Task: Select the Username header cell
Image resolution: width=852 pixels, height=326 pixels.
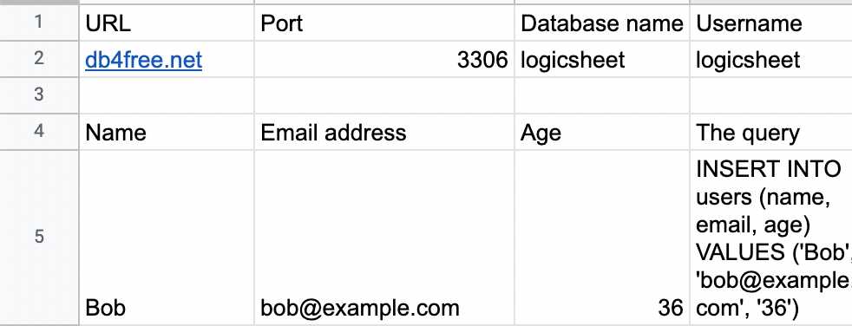Action: 771,23
